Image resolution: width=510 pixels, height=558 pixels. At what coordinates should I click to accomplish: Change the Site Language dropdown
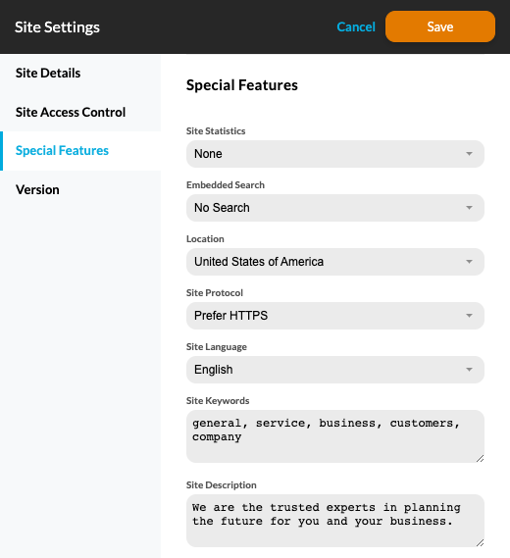(x=334, y=370)
